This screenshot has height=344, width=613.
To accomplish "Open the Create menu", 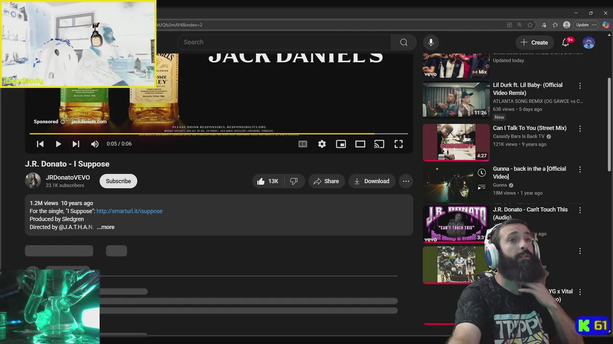I will coord(534,43).
